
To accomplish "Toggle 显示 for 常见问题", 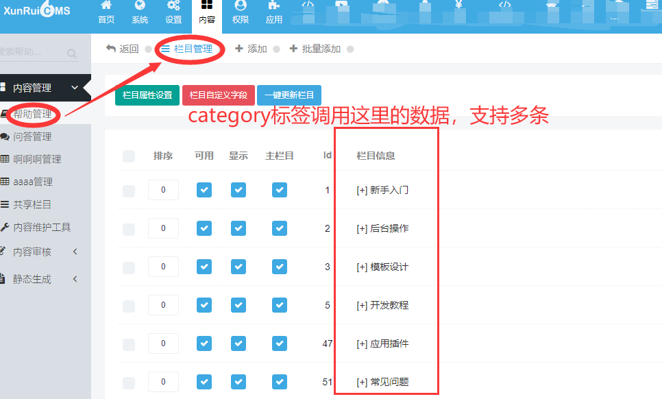I will (x=238, y=382).
